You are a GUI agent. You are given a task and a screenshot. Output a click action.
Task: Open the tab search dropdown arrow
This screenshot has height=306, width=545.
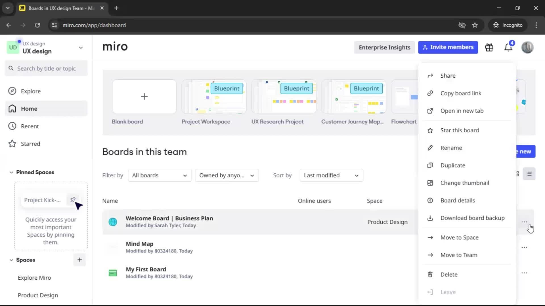click(x=8, y=8)
